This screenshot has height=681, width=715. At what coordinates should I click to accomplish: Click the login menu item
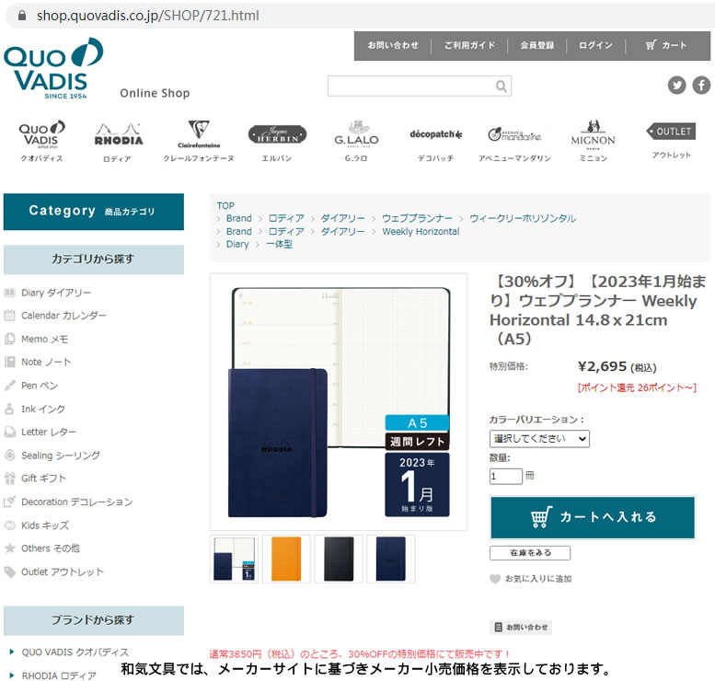click(595, 45)
